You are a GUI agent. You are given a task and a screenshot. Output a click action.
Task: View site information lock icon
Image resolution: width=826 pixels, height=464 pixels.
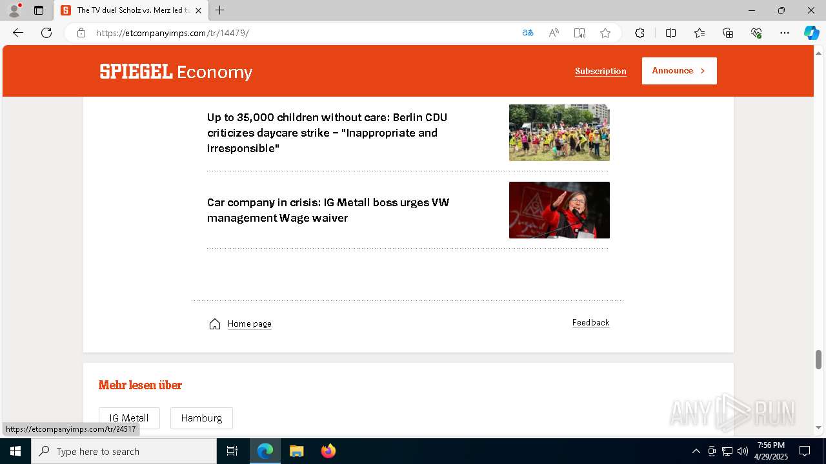(81, 33)
